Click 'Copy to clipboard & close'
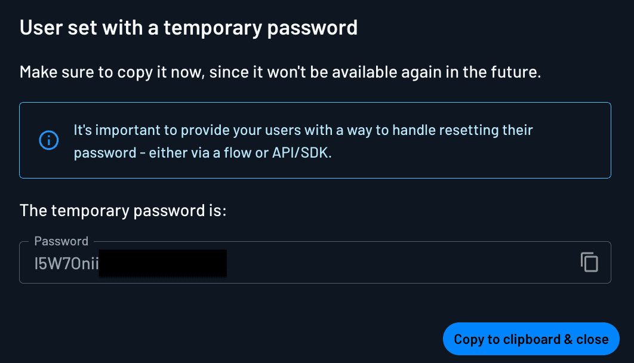The width and height of the screenshot is (634, 363). coord(531,339)
